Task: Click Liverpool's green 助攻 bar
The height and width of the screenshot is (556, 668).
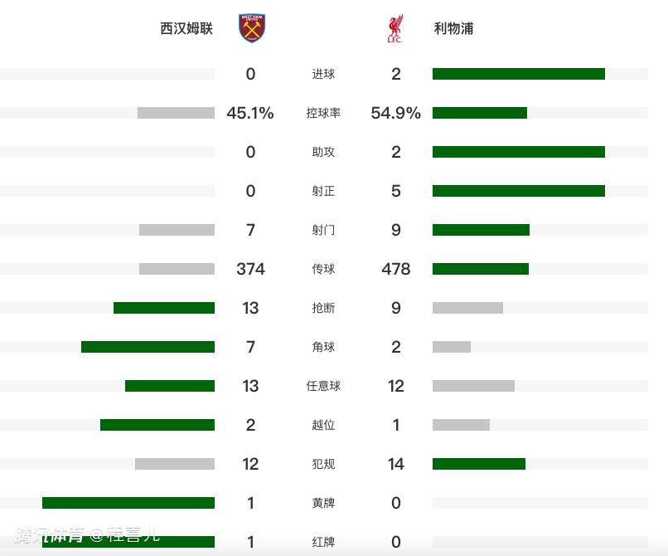Action: pyautogui.click(x=518, y=152)
